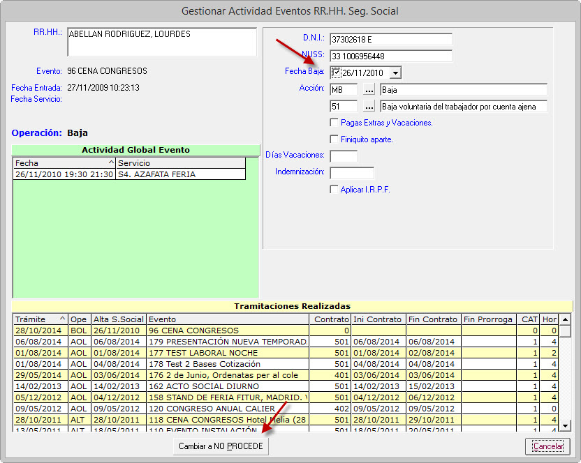Sort Actividad Global by Fecha column header
Viewport: 581px width, 463px height.
pyautogui.click(x=64, y=163)
